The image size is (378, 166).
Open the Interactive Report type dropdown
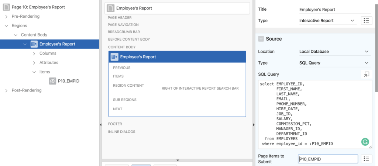[x=327, y=21]
